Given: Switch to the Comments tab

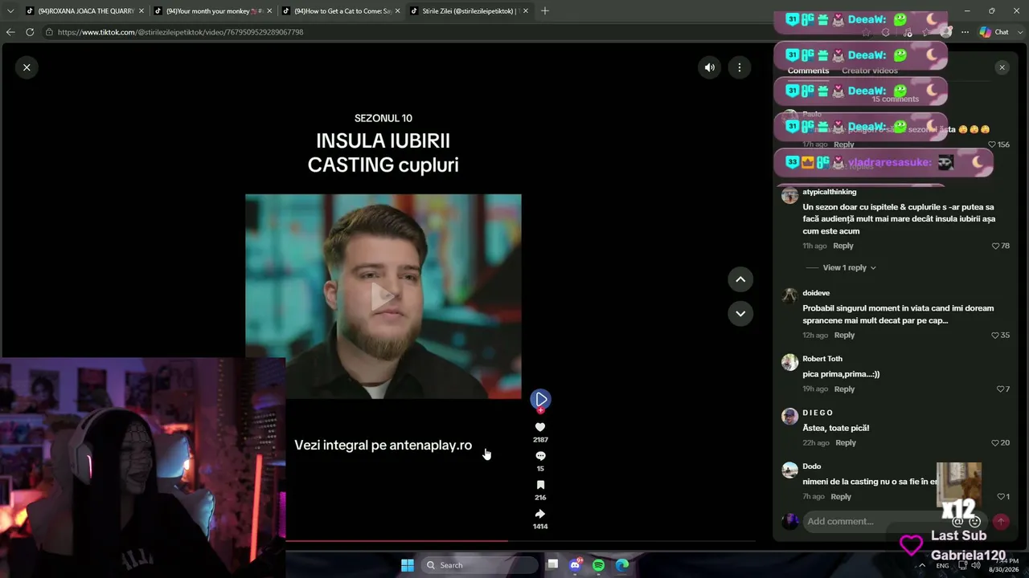Looking at the screenshot, I should click(808, 71).
